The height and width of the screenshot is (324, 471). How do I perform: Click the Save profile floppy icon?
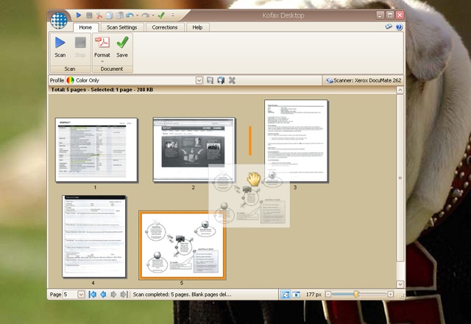pos(210,80)
